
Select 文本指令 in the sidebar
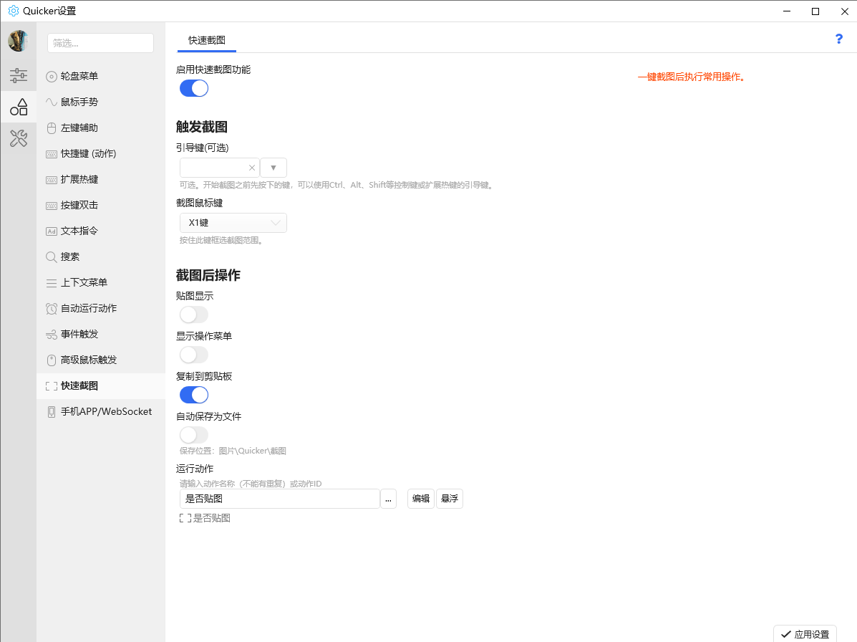(100, 231)
